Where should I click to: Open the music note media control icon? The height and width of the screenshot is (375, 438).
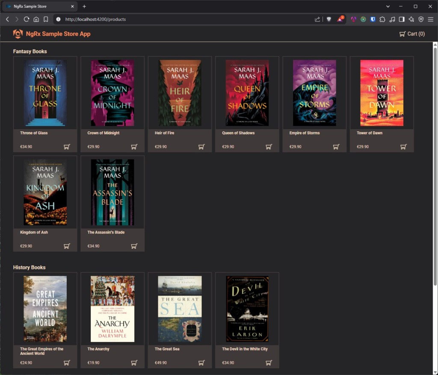[392, 19]
